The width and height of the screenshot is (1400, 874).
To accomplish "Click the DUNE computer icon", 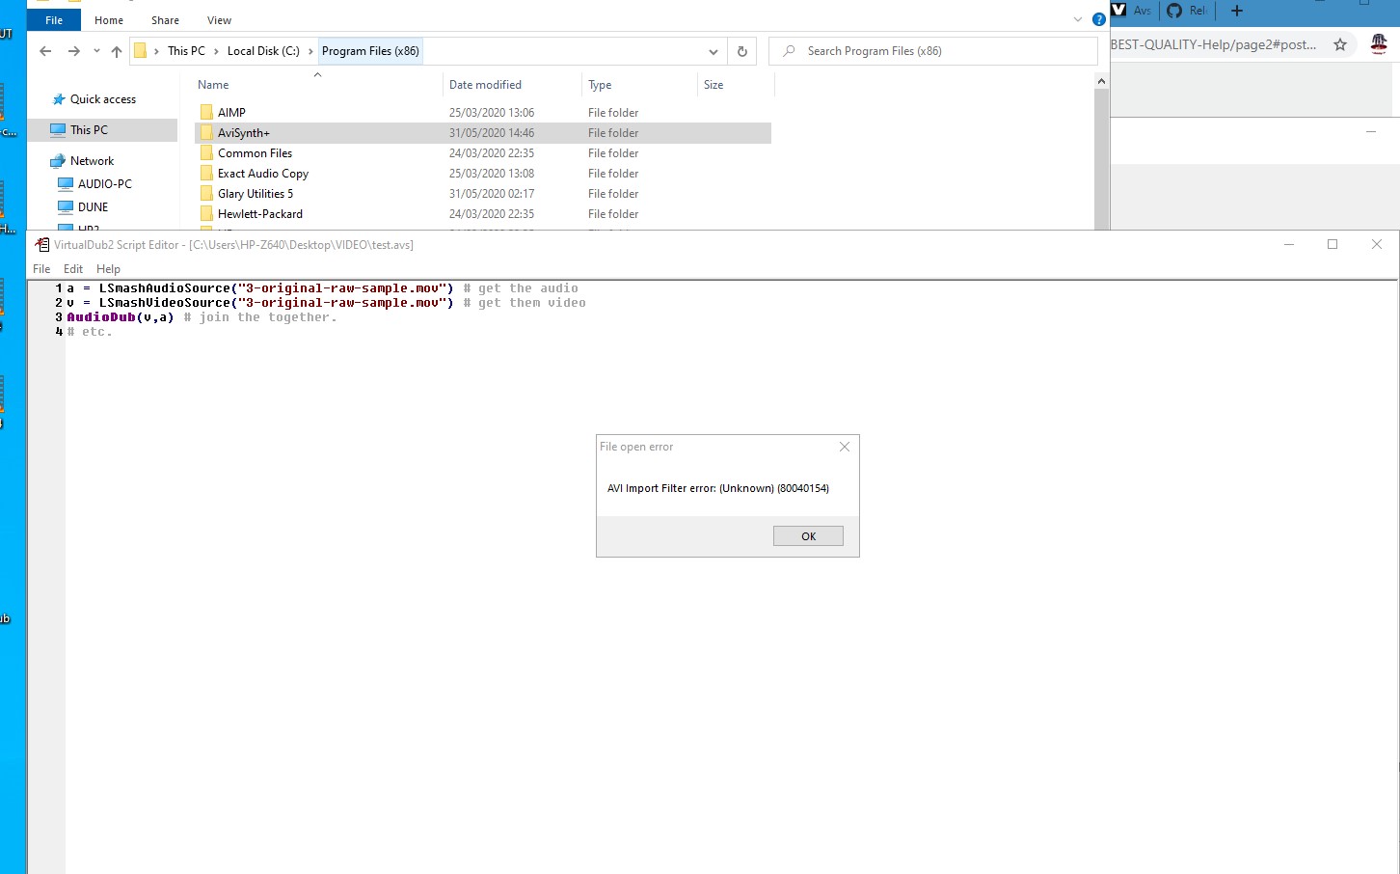I will (x=66, y=207).
